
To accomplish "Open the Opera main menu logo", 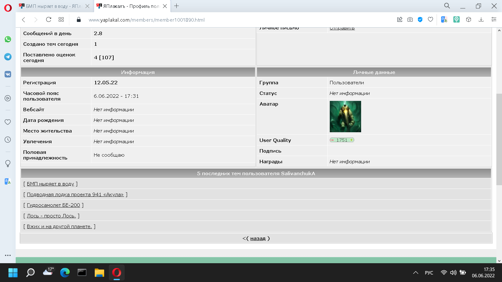I will point(8,8).
